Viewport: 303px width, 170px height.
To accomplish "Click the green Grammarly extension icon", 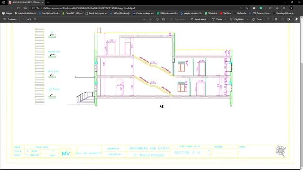I will [x=261, y=8].
